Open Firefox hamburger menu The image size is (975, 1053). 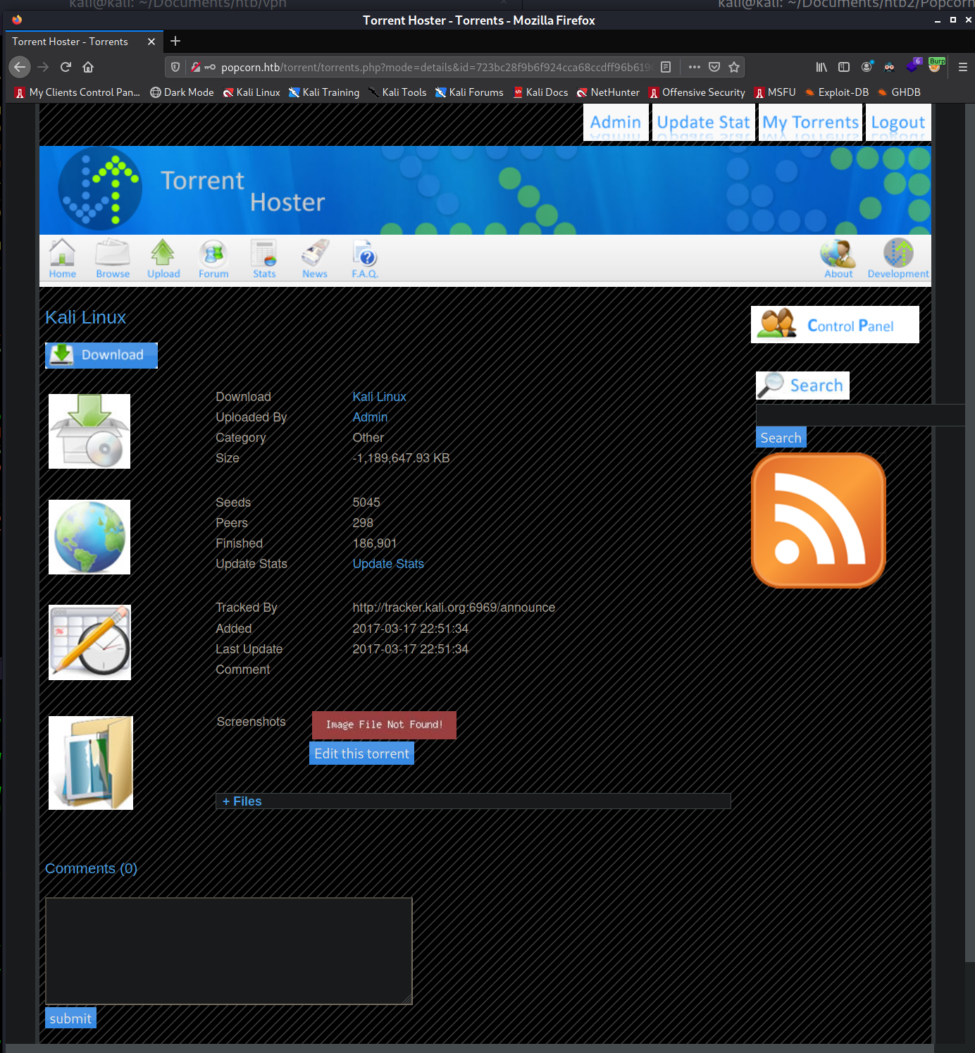963,67
